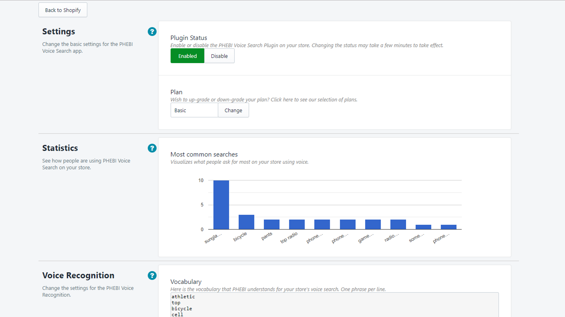Edit the Vocabulary text area
The width and height of the screenshot is (565, 317).
tap(335, 305)
